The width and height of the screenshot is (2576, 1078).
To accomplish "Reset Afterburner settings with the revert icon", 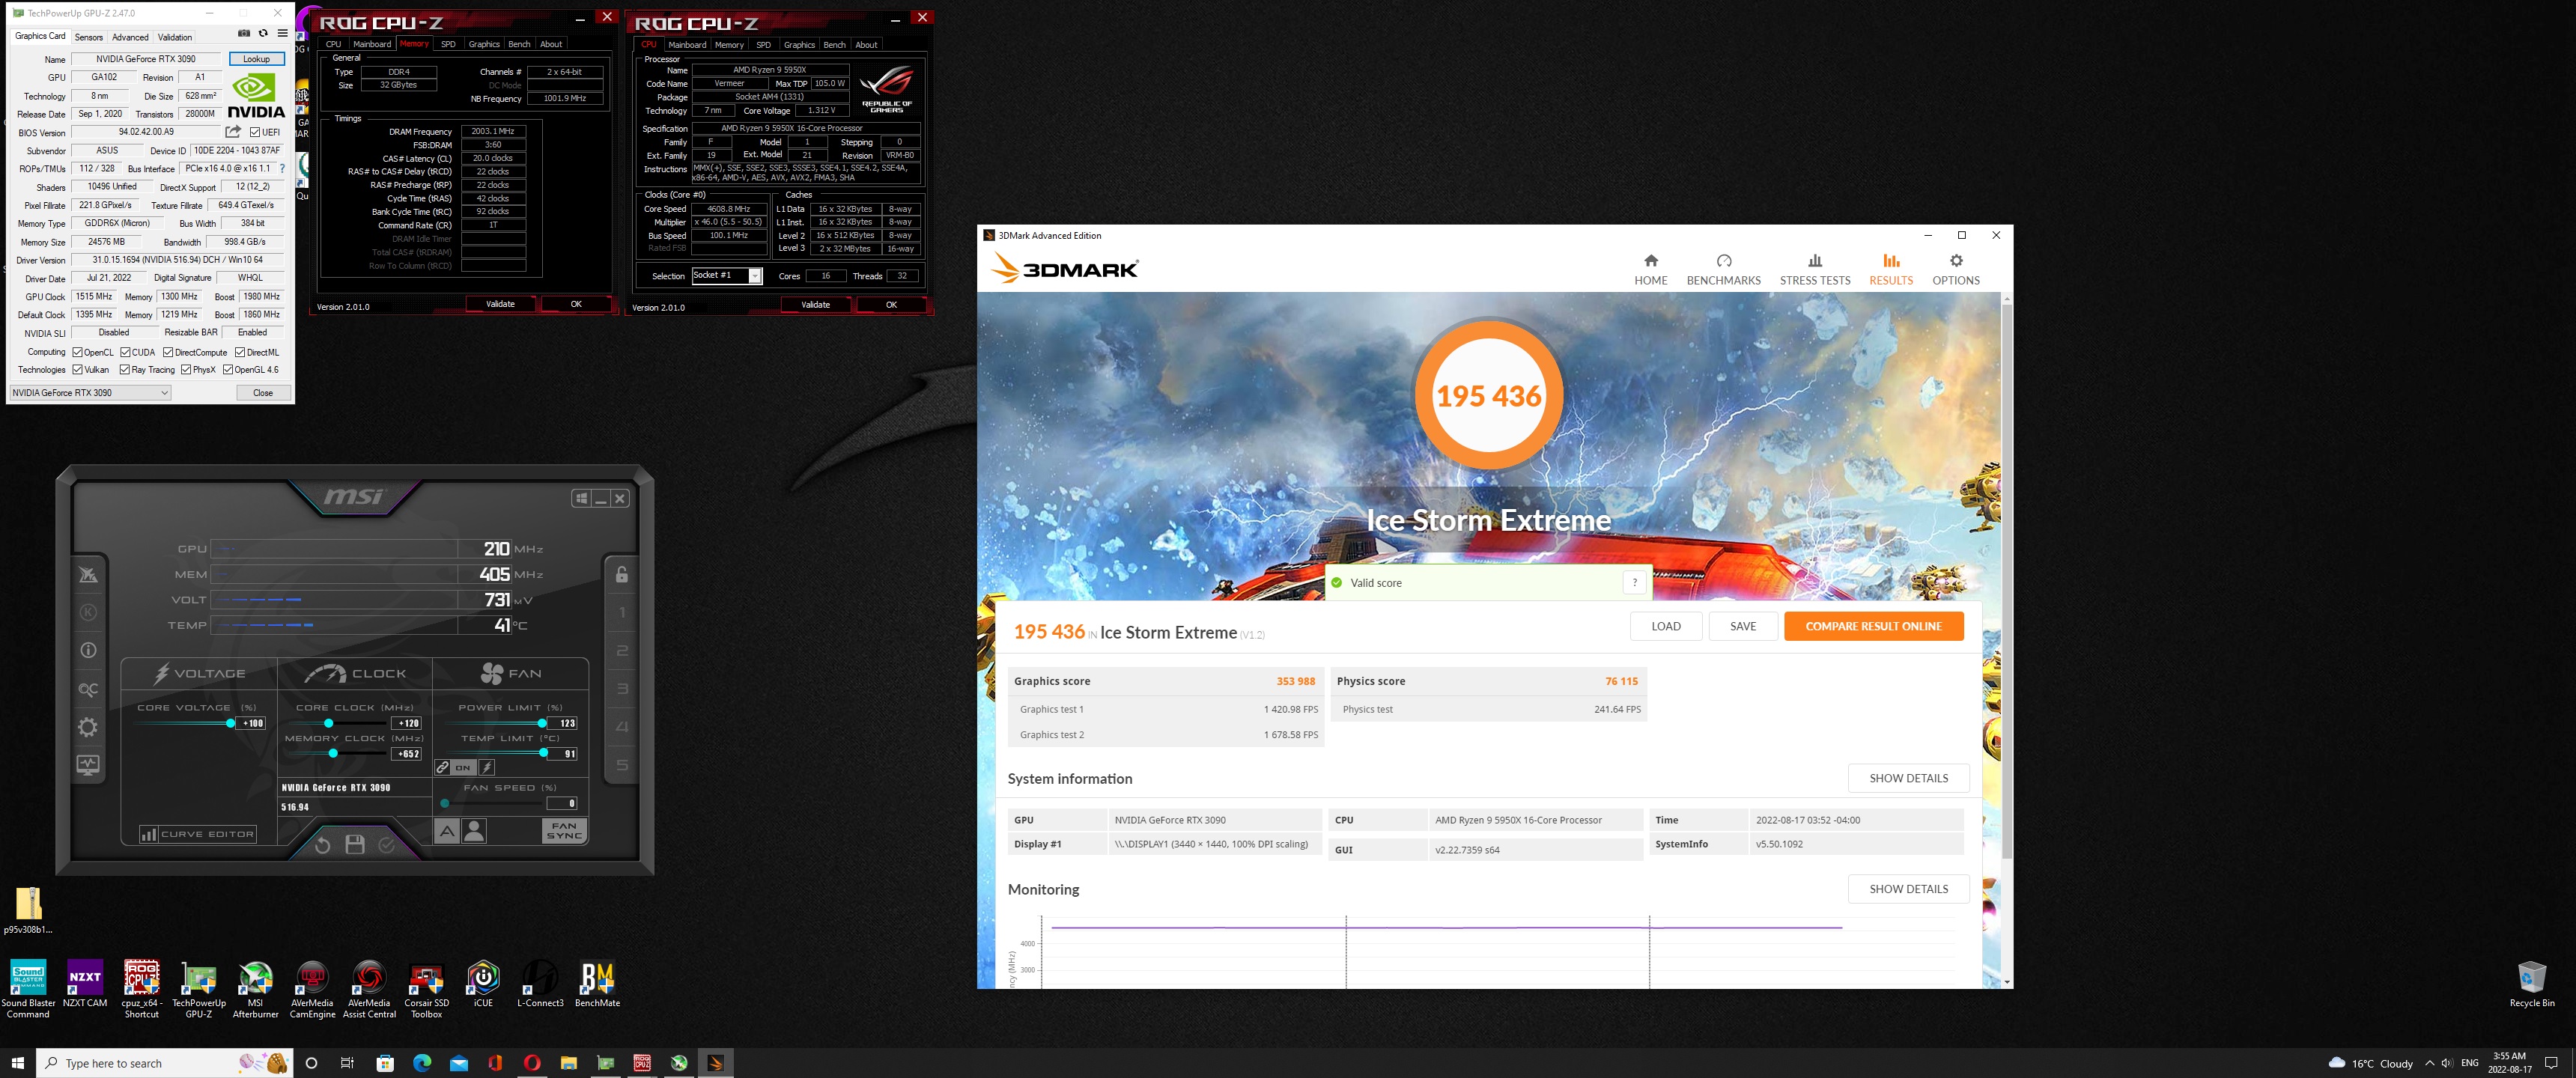I will [x=322, y=845].
